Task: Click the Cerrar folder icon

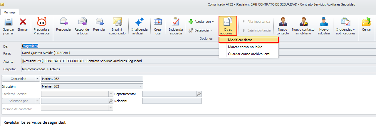Action: [366, 22]
